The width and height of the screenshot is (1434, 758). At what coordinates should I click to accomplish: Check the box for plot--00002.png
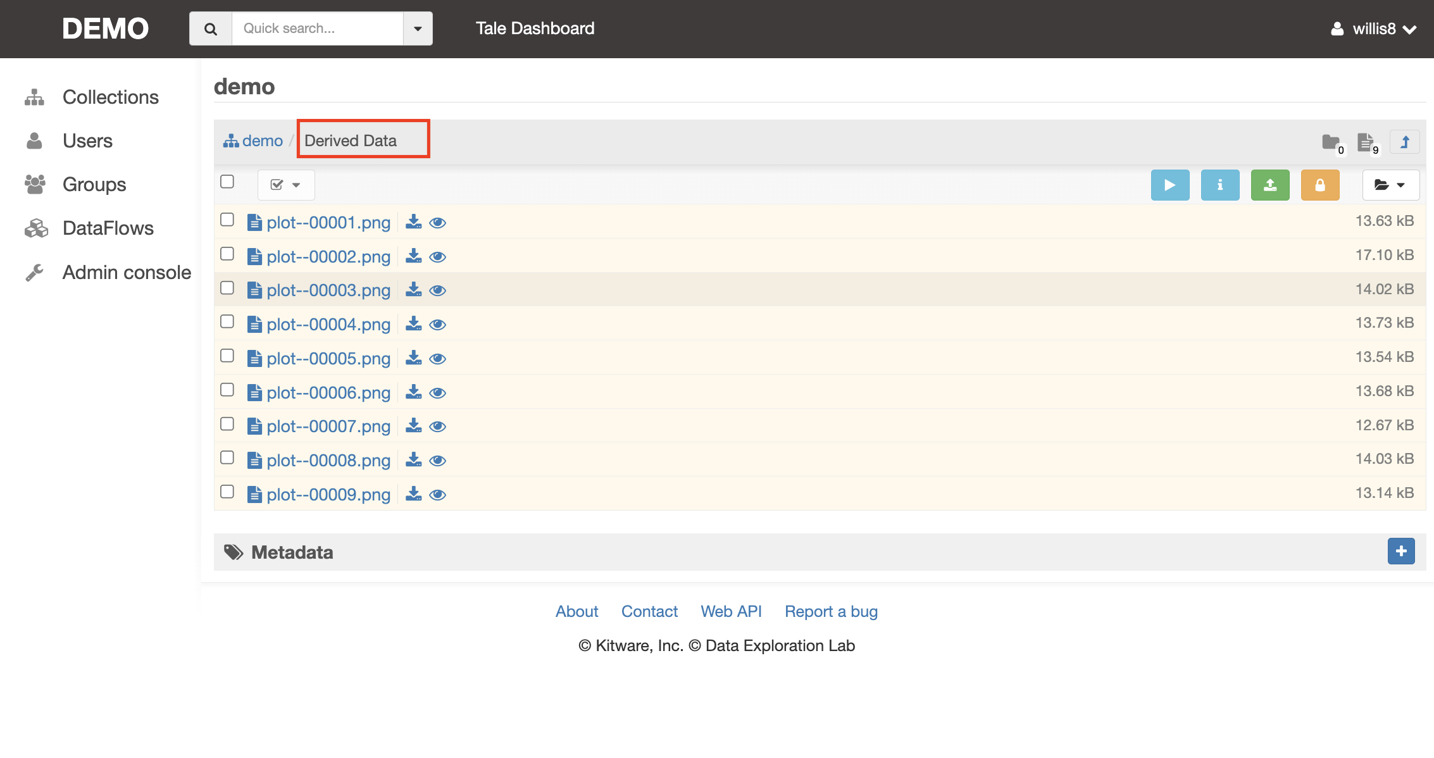[x=227, y=254]
